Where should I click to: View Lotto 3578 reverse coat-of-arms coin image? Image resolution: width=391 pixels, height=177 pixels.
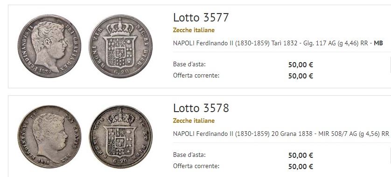(x=121, y=136)
